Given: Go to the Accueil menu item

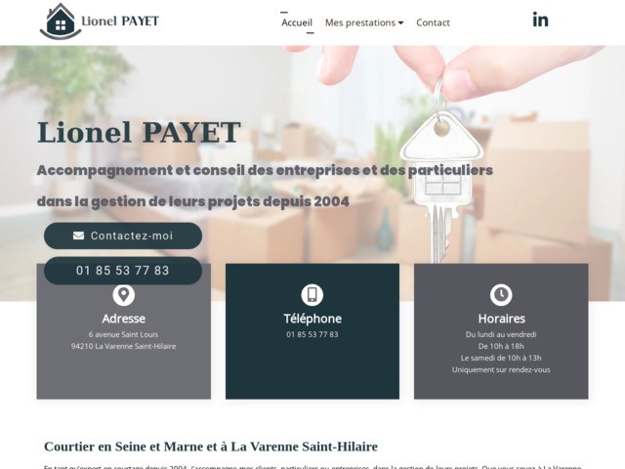Looking at the screenshot, I should click(x=297, y=22).
